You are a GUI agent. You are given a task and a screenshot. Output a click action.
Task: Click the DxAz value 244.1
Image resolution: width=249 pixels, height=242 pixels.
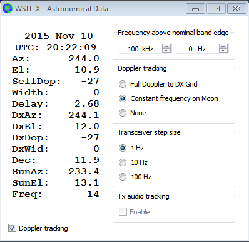click(84, 115)
